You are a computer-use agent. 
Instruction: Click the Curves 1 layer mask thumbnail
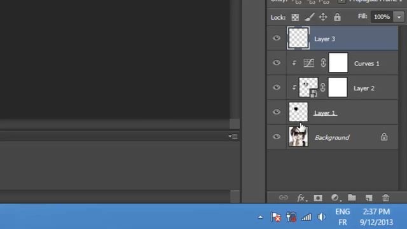(x=338, y=63)
